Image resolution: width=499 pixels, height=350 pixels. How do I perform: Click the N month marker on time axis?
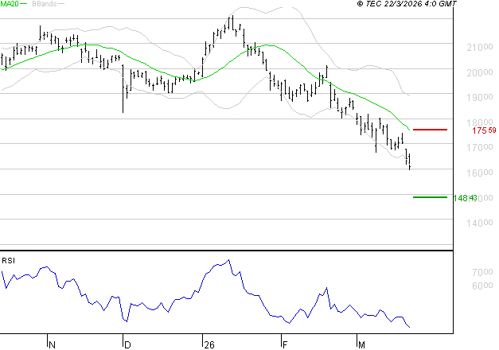53,344
